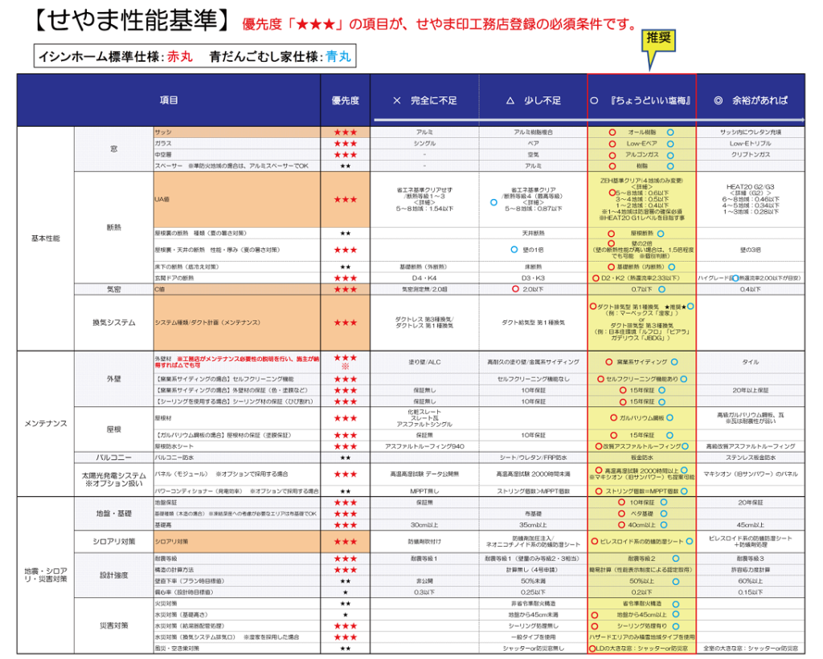
Task: Select the blue circle beside 窯業系サイディング
Action: pos(674,362)
